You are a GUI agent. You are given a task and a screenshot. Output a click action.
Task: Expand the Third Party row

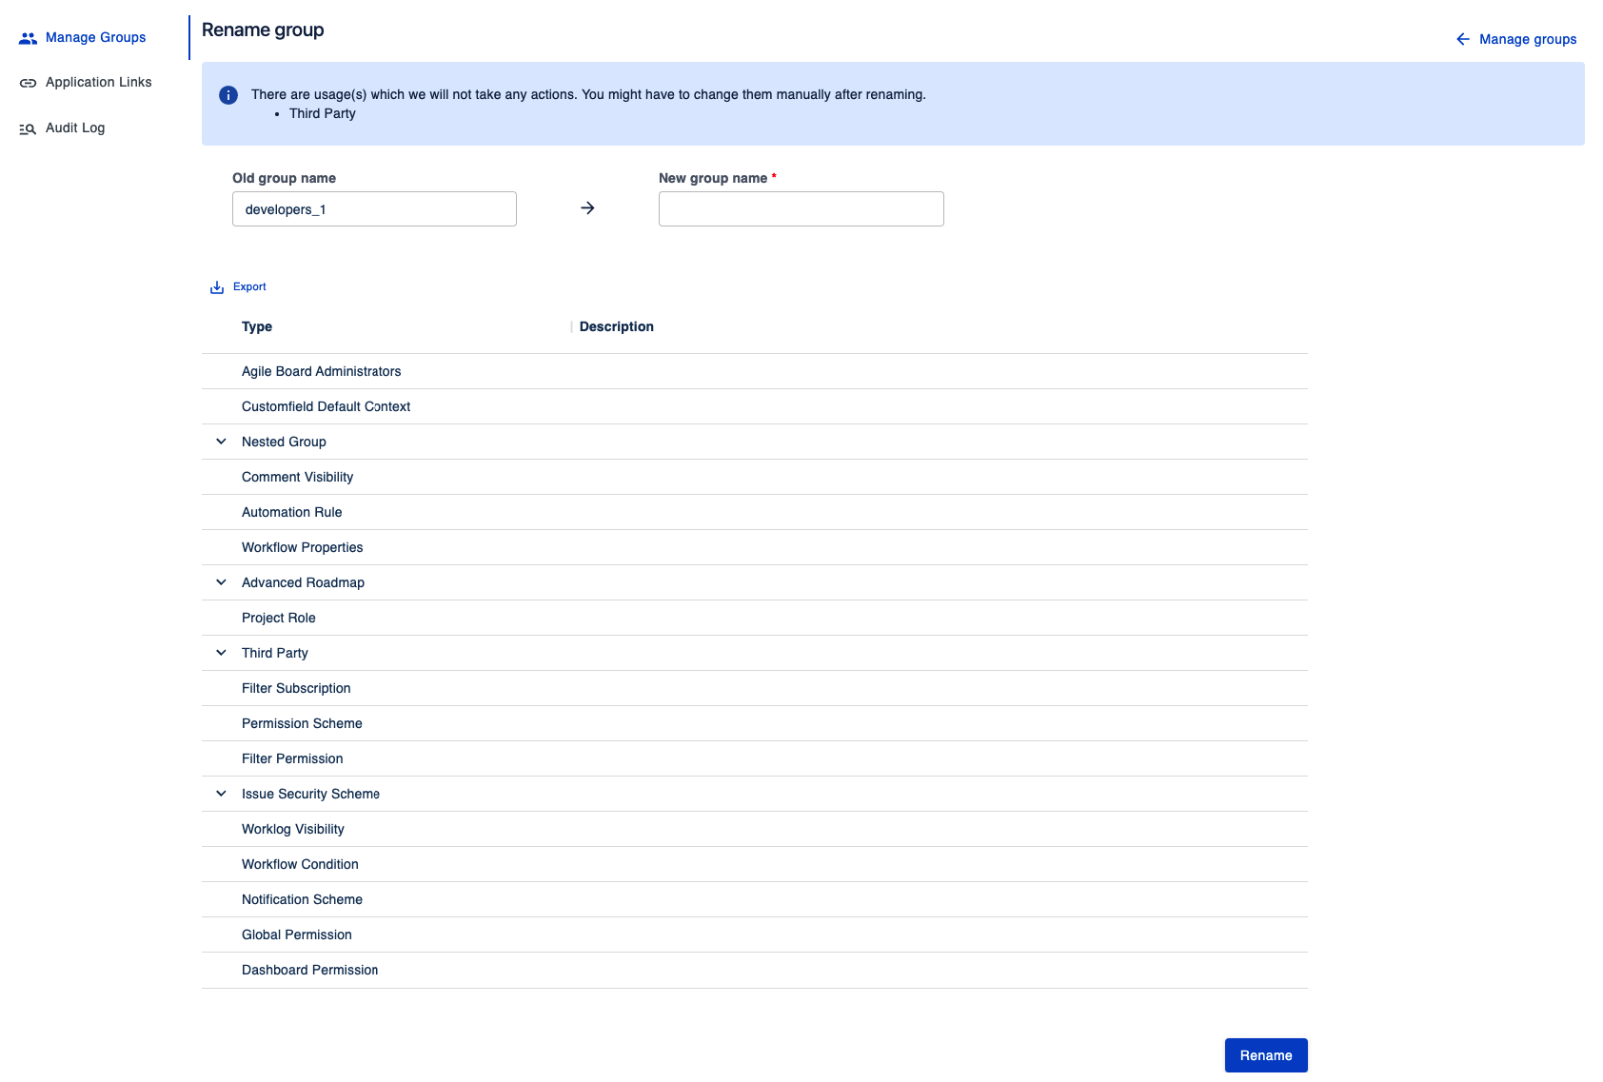(x=221, y=653)
